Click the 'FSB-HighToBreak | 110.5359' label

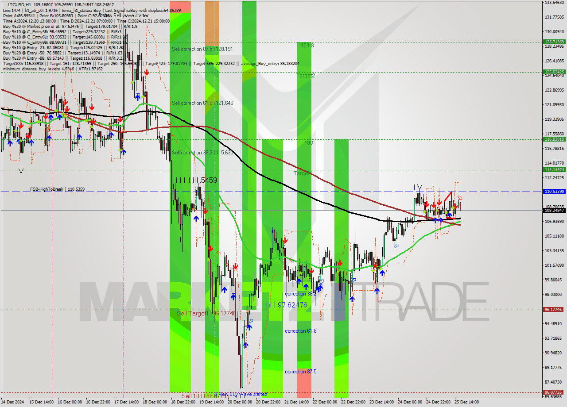tap(57, 189)
